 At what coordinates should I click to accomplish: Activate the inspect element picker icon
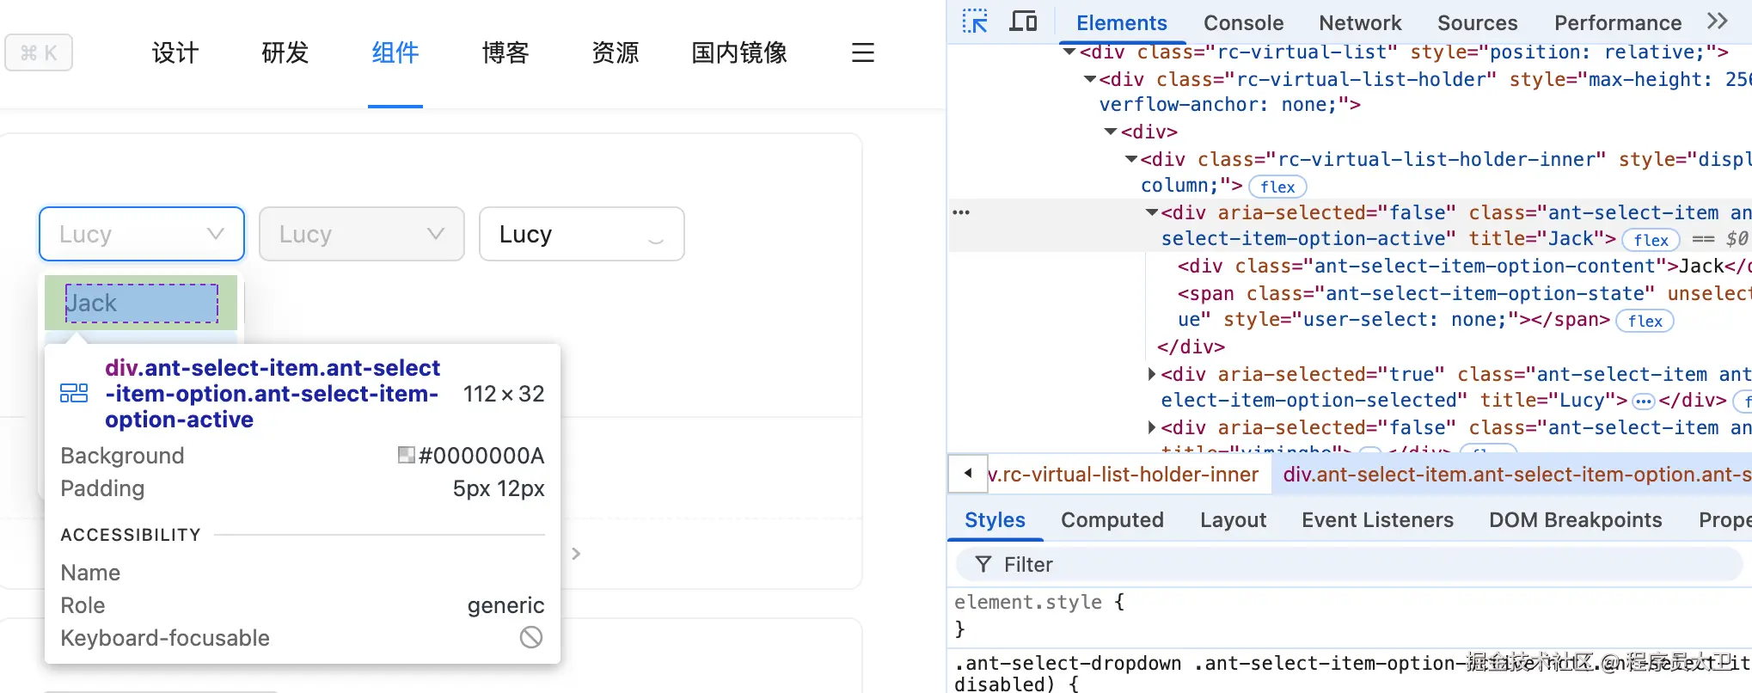click(975, 22)
